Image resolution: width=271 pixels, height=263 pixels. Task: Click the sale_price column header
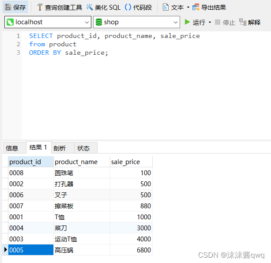(x=131, y=162)
